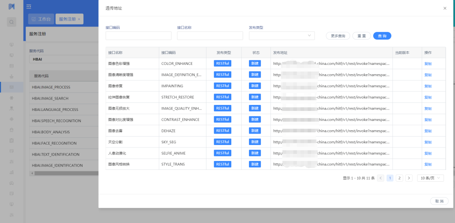Image resolution: width=455 pixels, height=223 pixels.
Task: Close the 透传地址 dialog with the X icon
Action: pyautogui.click(x=445, y=8)
